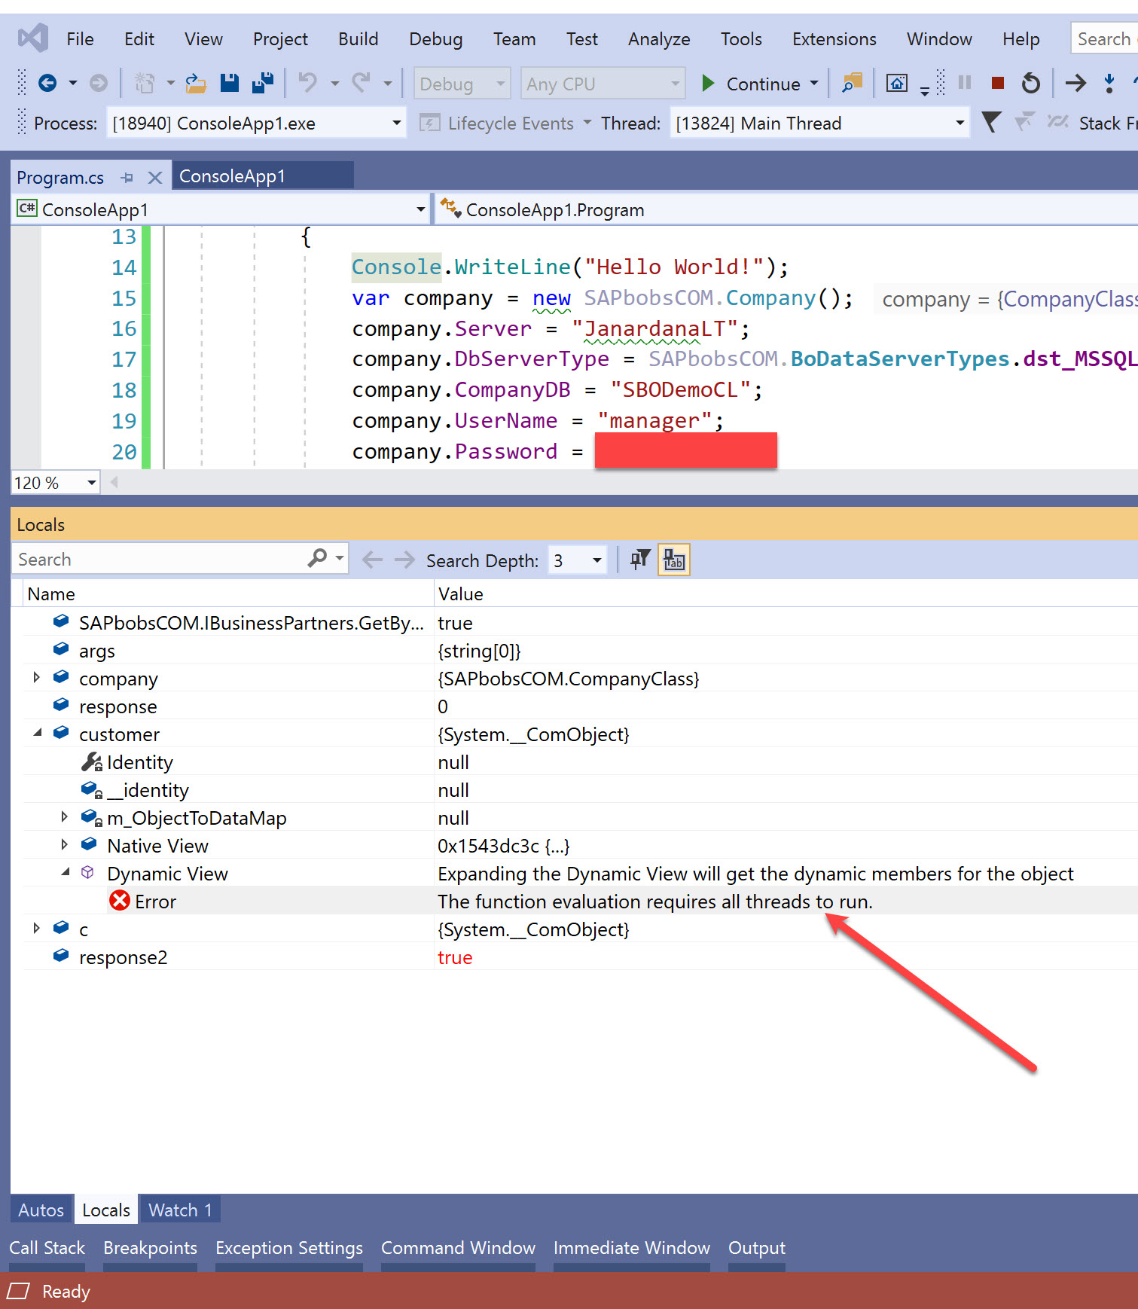Select the response2 variable row name

pyautogui.click(x=123, y=957)
